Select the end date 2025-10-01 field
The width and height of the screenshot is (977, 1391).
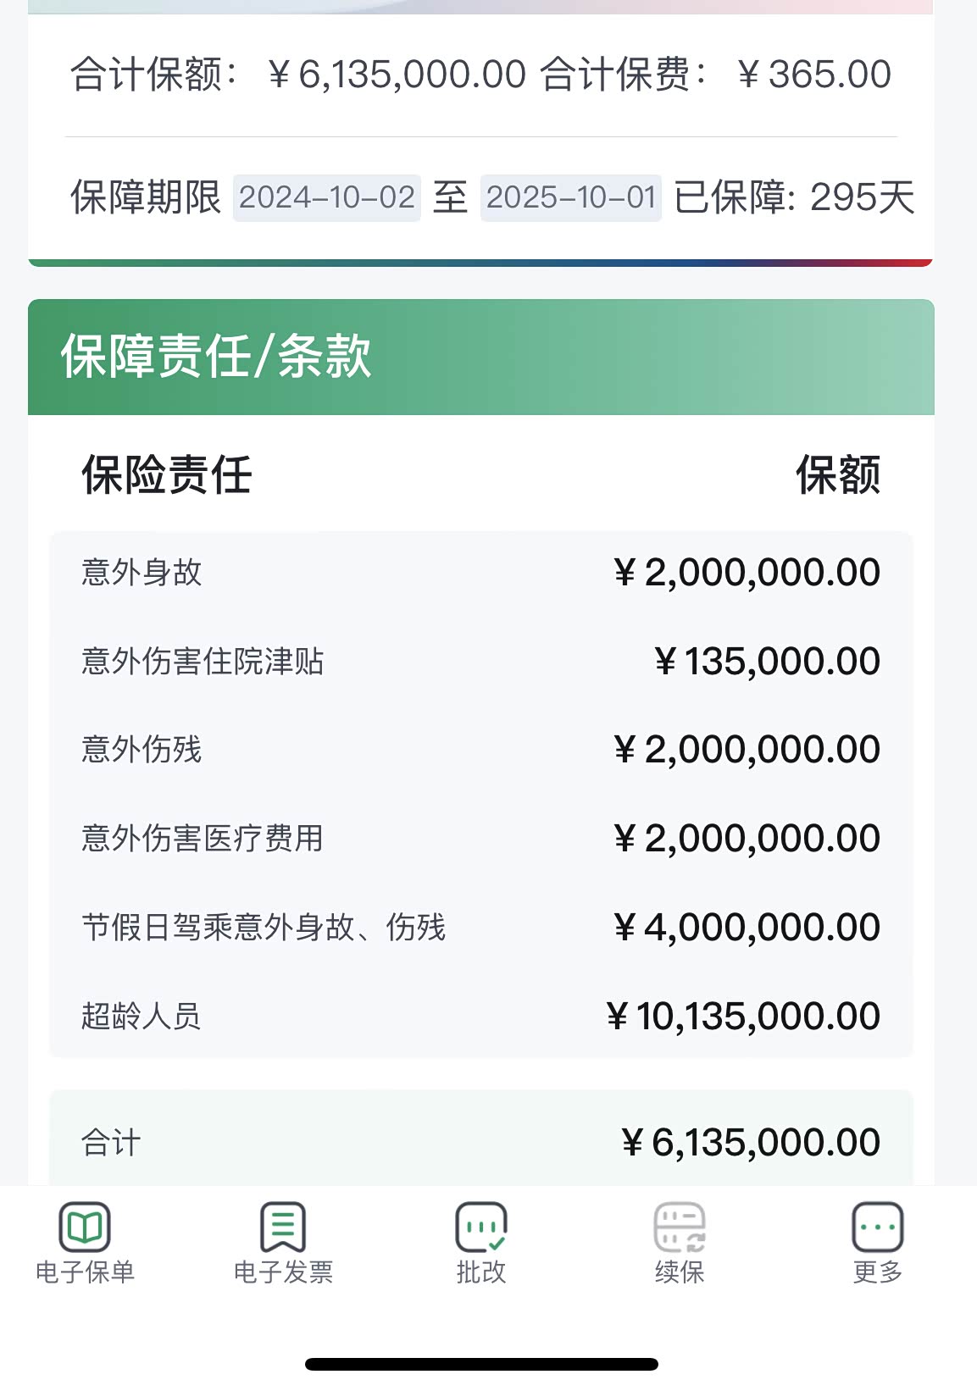[x=571, y=198]
